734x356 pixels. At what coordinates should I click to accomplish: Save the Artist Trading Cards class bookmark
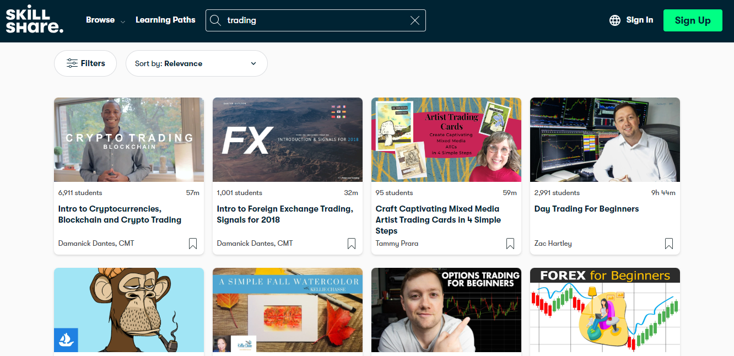coord(510,244)
